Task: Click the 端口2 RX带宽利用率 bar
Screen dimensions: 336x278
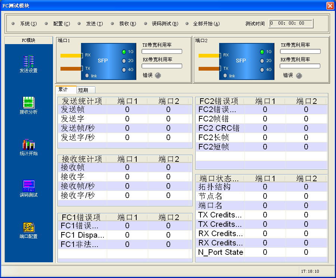Action: [300, 66]
